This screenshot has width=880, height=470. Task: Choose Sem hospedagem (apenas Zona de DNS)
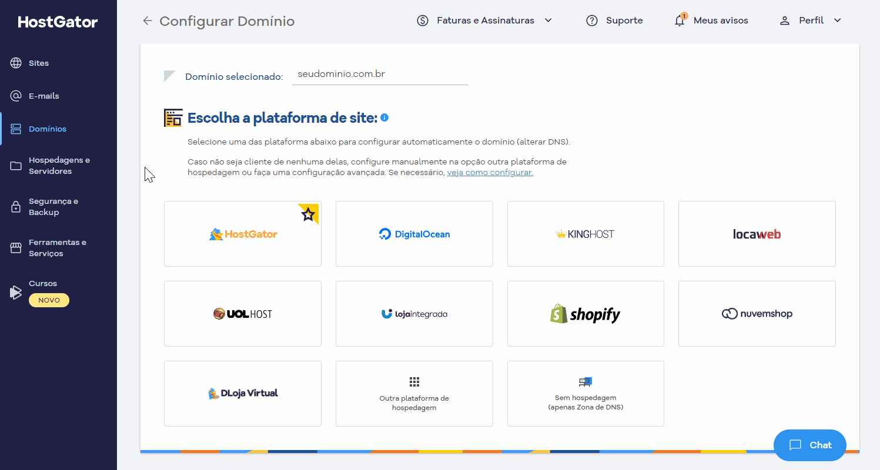click(585, 394)
